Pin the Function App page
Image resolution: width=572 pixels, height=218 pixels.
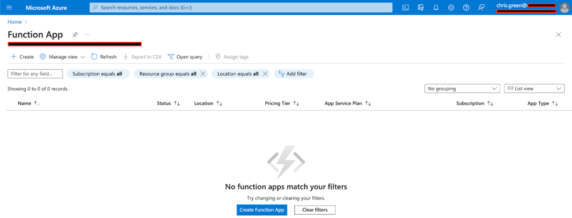pyautogui.click(x=75, y=35)
